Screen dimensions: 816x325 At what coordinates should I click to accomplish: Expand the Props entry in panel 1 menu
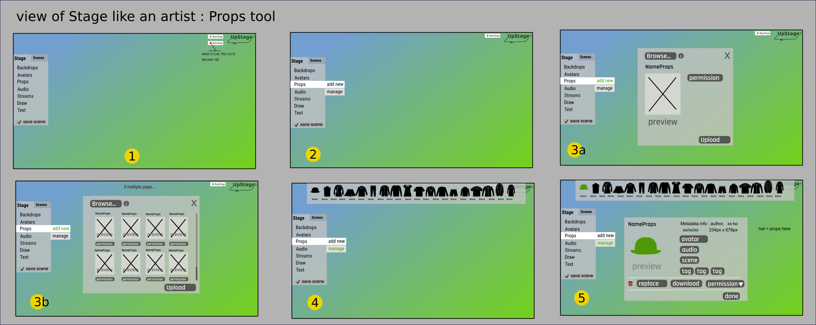point(23,82)
